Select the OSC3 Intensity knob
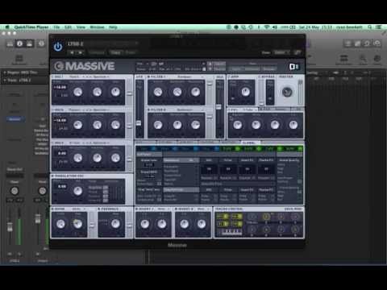This screenshot has height=290, width=387. point(97,158)
